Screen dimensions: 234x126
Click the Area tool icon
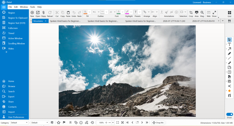(196, 14)
